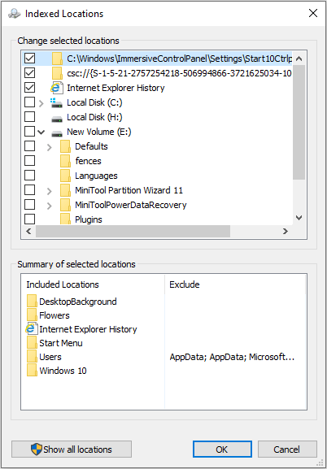Expand the Local Disk (C:) tree node

(x=41, y=103)
